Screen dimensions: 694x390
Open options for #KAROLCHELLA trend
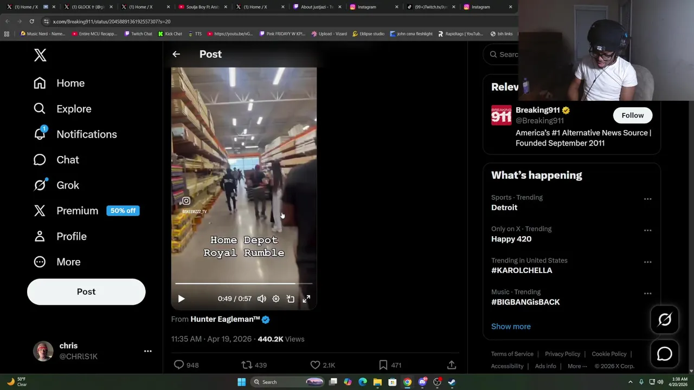pos(647,262)
